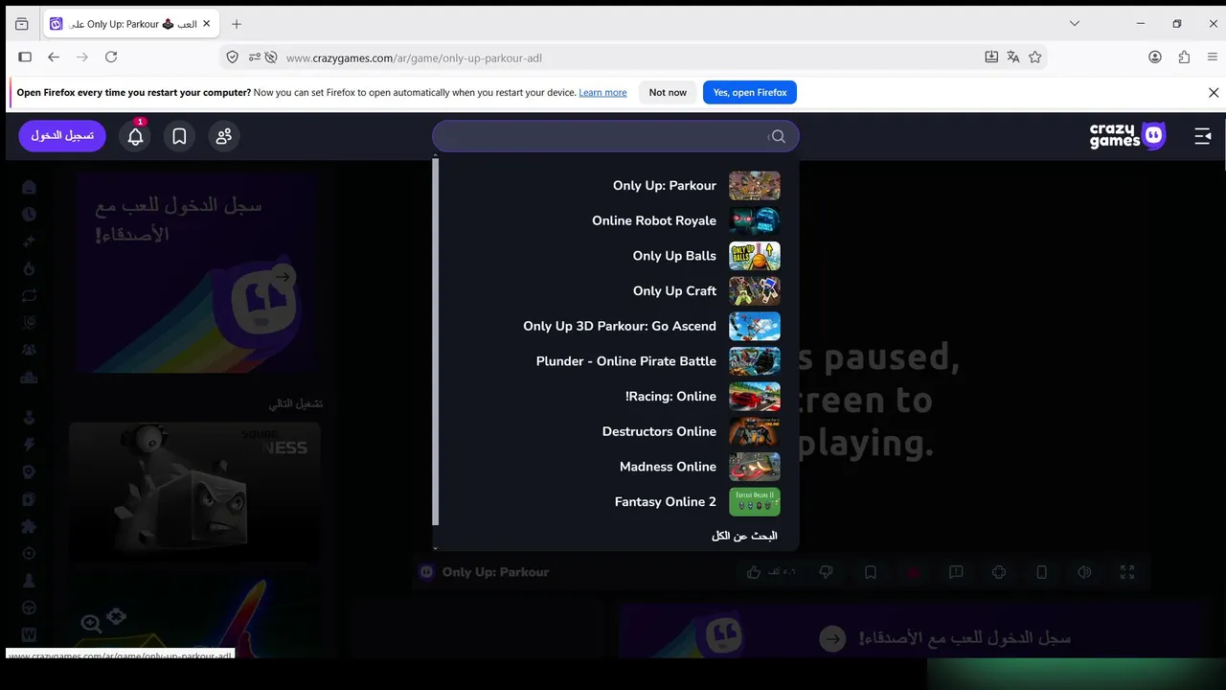Open recently played clock icon
The height and width of the screenshot is (690, 1226).
(x=29, y=214)
